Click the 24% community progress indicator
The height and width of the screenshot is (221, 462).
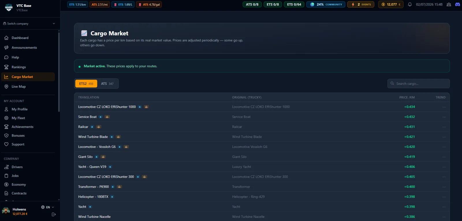(326, 4)
